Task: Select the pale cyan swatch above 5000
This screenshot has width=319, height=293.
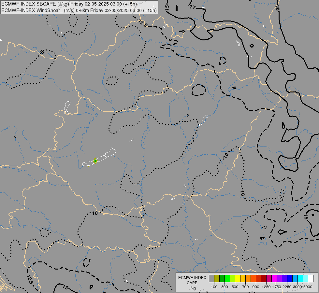Action: (306, 279)
